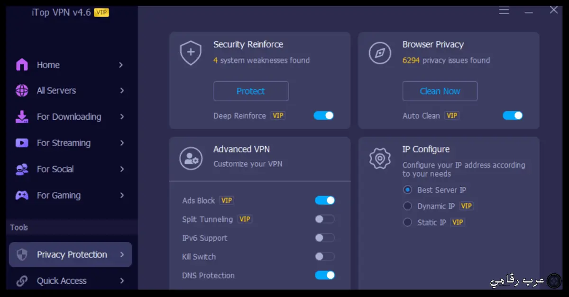Click the For Downloading download icon
The height and width of the screenshot is (297, 569).
(22, 117)
